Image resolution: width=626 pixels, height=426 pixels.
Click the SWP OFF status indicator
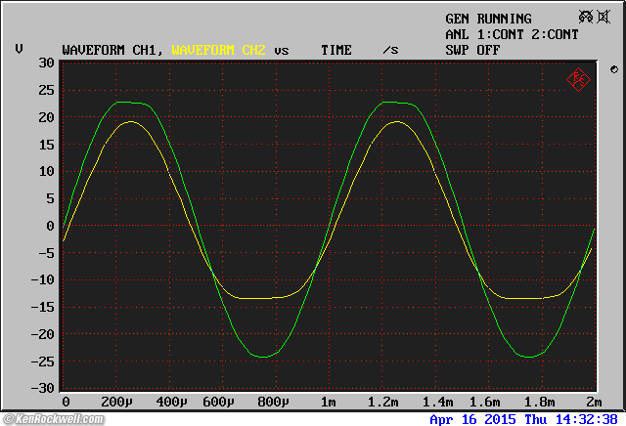[472, 49]
